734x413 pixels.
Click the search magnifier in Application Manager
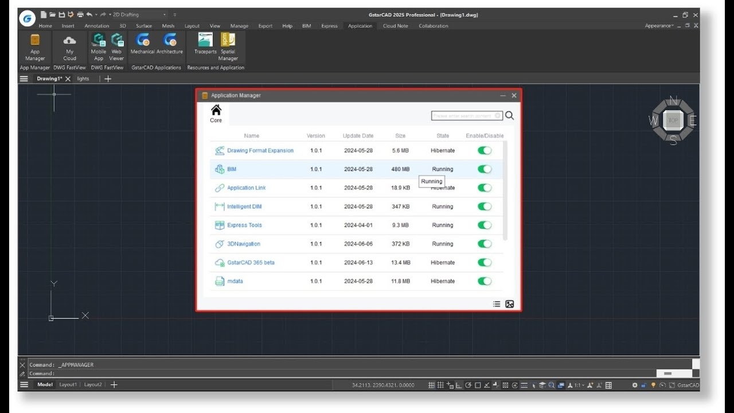(x=509, y=116)
